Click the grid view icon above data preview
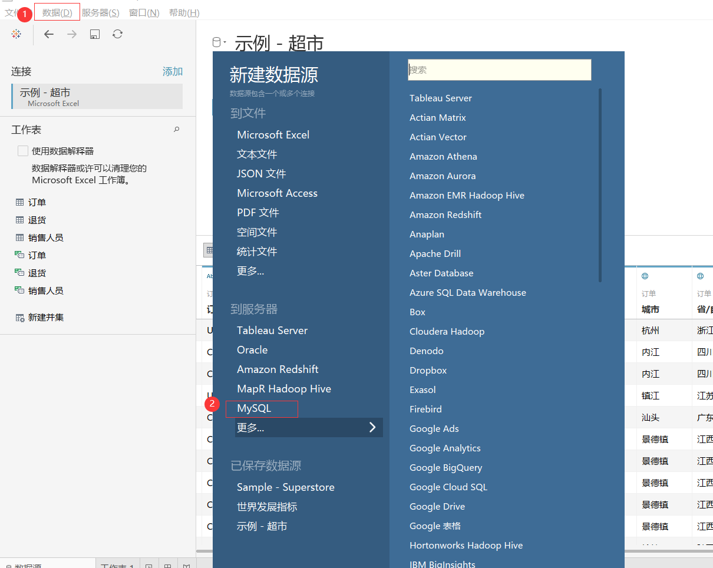 click(208, 250)
